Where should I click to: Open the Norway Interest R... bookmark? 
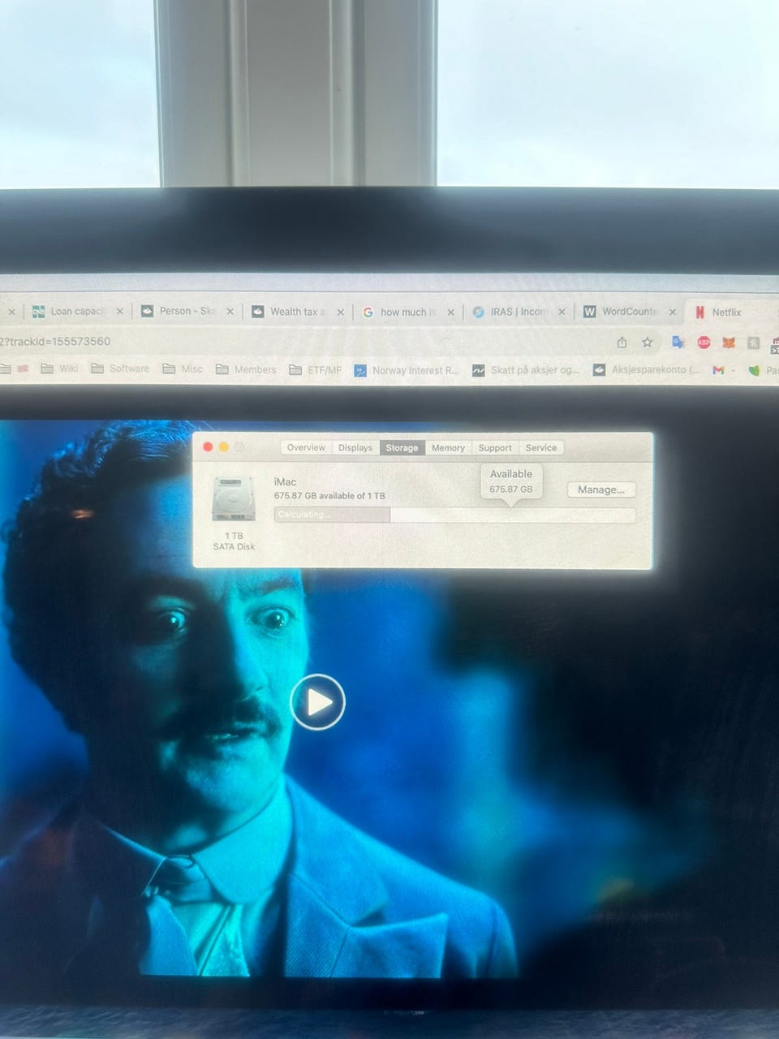pyautogui.click(x=407, y=370)
